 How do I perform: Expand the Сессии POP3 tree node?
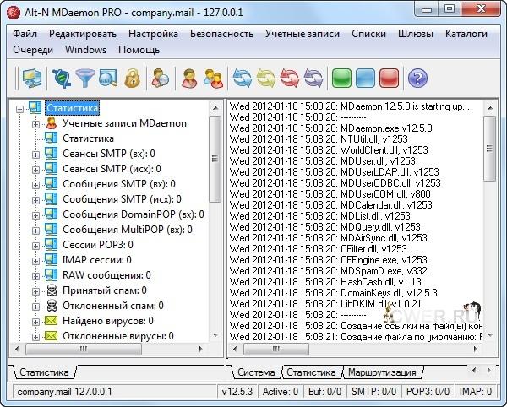point(36,245)
